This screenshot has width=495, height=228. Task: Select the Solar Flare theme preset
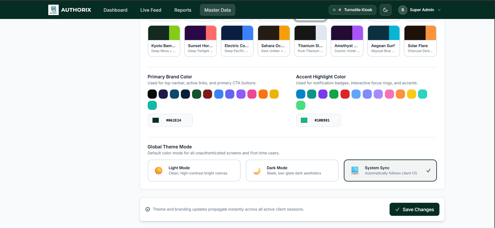pos(420,41)
